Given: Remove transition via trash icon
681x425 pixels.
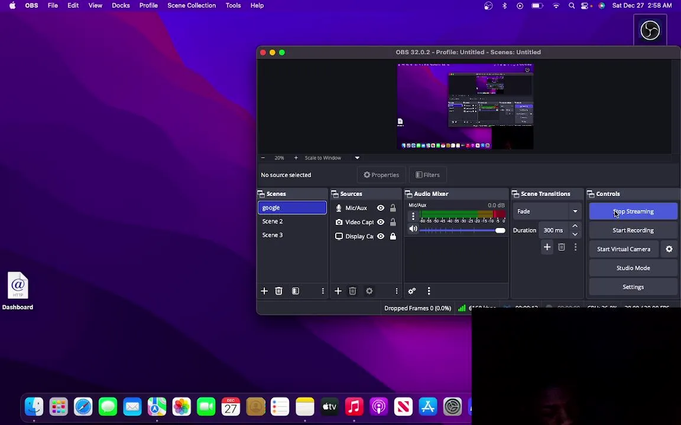Looking at the screenshot, I should click(x=562, y=247).
